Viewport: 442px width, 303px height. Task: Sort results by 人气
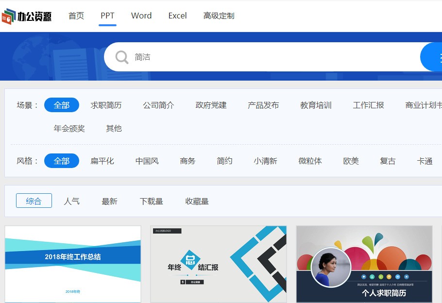pos(72,201)
